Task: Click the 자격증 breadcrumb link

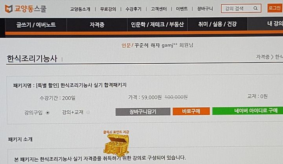Action: coord(263,57)
